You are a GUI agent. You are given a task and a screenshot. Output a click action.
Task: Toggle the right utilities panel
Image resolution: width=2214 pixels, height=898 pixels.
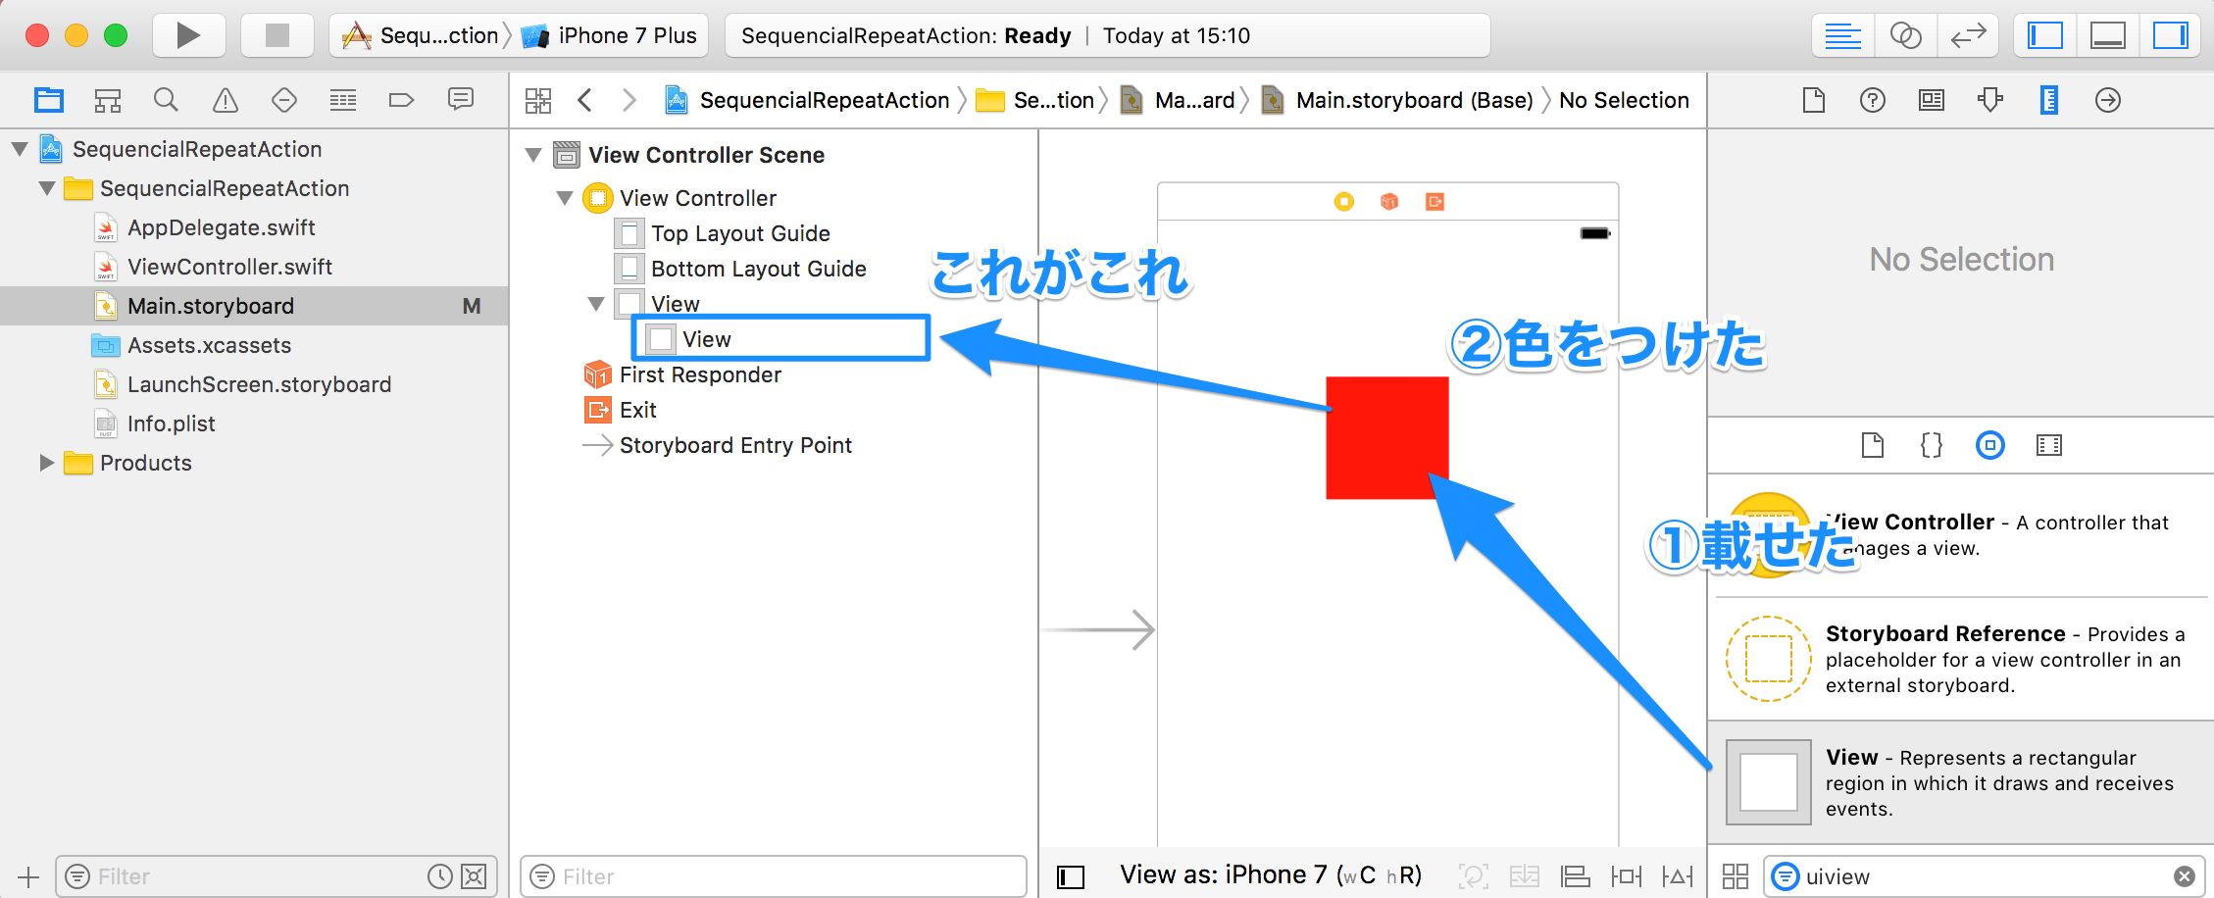point(2171,36)
